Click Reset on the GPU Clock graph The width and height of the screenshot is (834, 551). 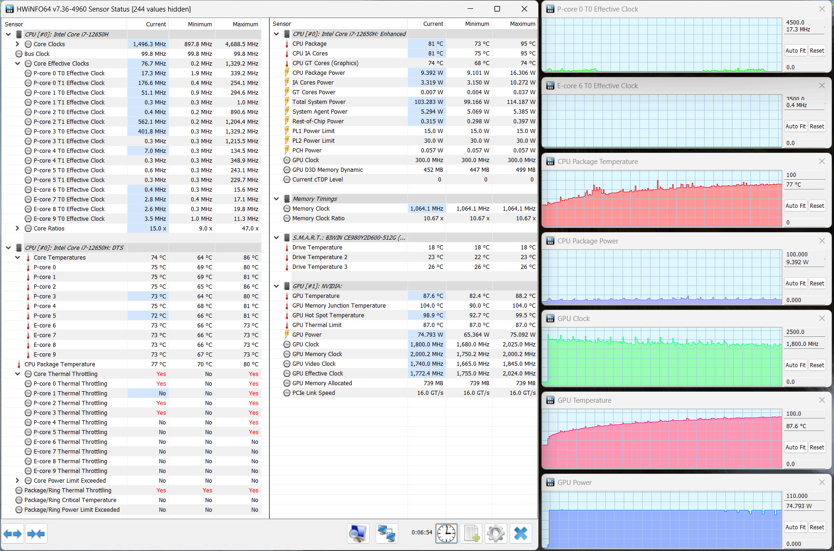(x=817, y=365)
